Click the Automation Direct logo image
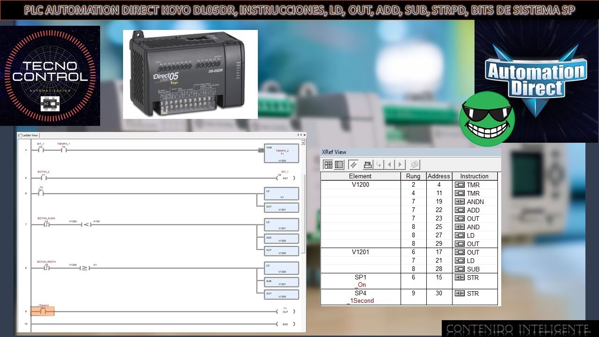Viewport: 599px width, 337px height. click(x=536, y=81)
